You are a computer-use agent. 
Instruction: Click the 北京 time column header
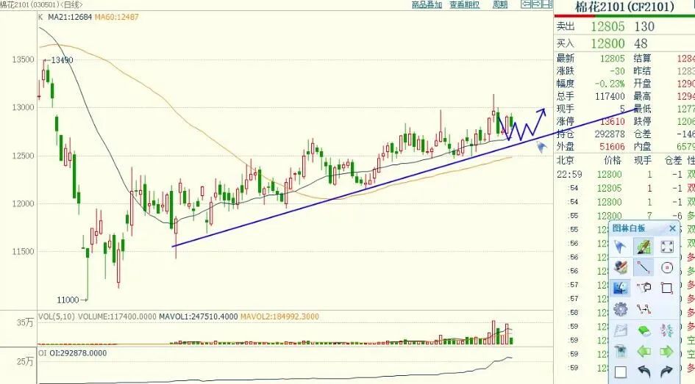point(565,160)
